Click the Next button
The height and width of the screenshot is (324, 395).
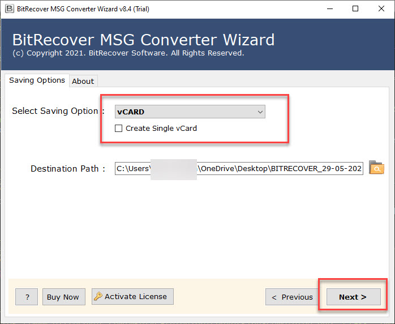pos(353,297)
